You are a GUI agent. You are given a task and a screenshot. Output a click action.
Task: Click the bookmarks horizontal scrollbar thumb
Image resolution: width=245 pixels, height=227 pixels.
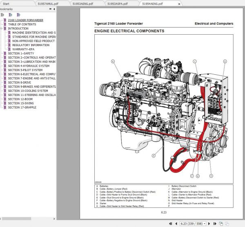click(16, 219)
